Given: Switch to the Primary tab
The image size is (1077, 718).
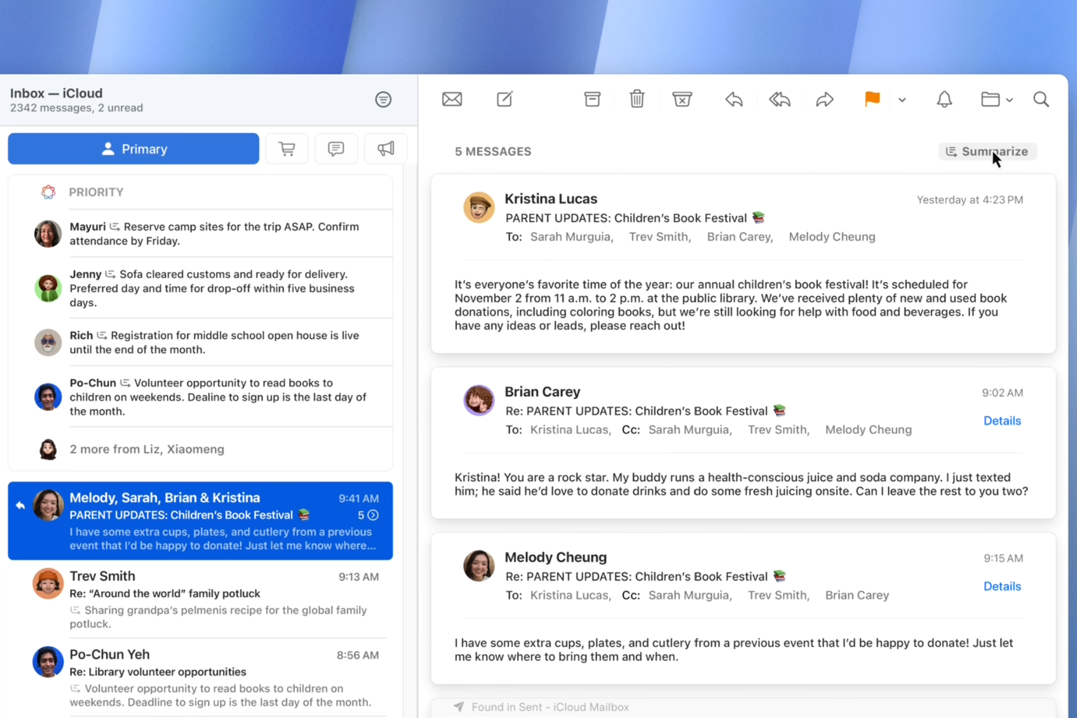Looking at the screenshot, I should (133, 149).
